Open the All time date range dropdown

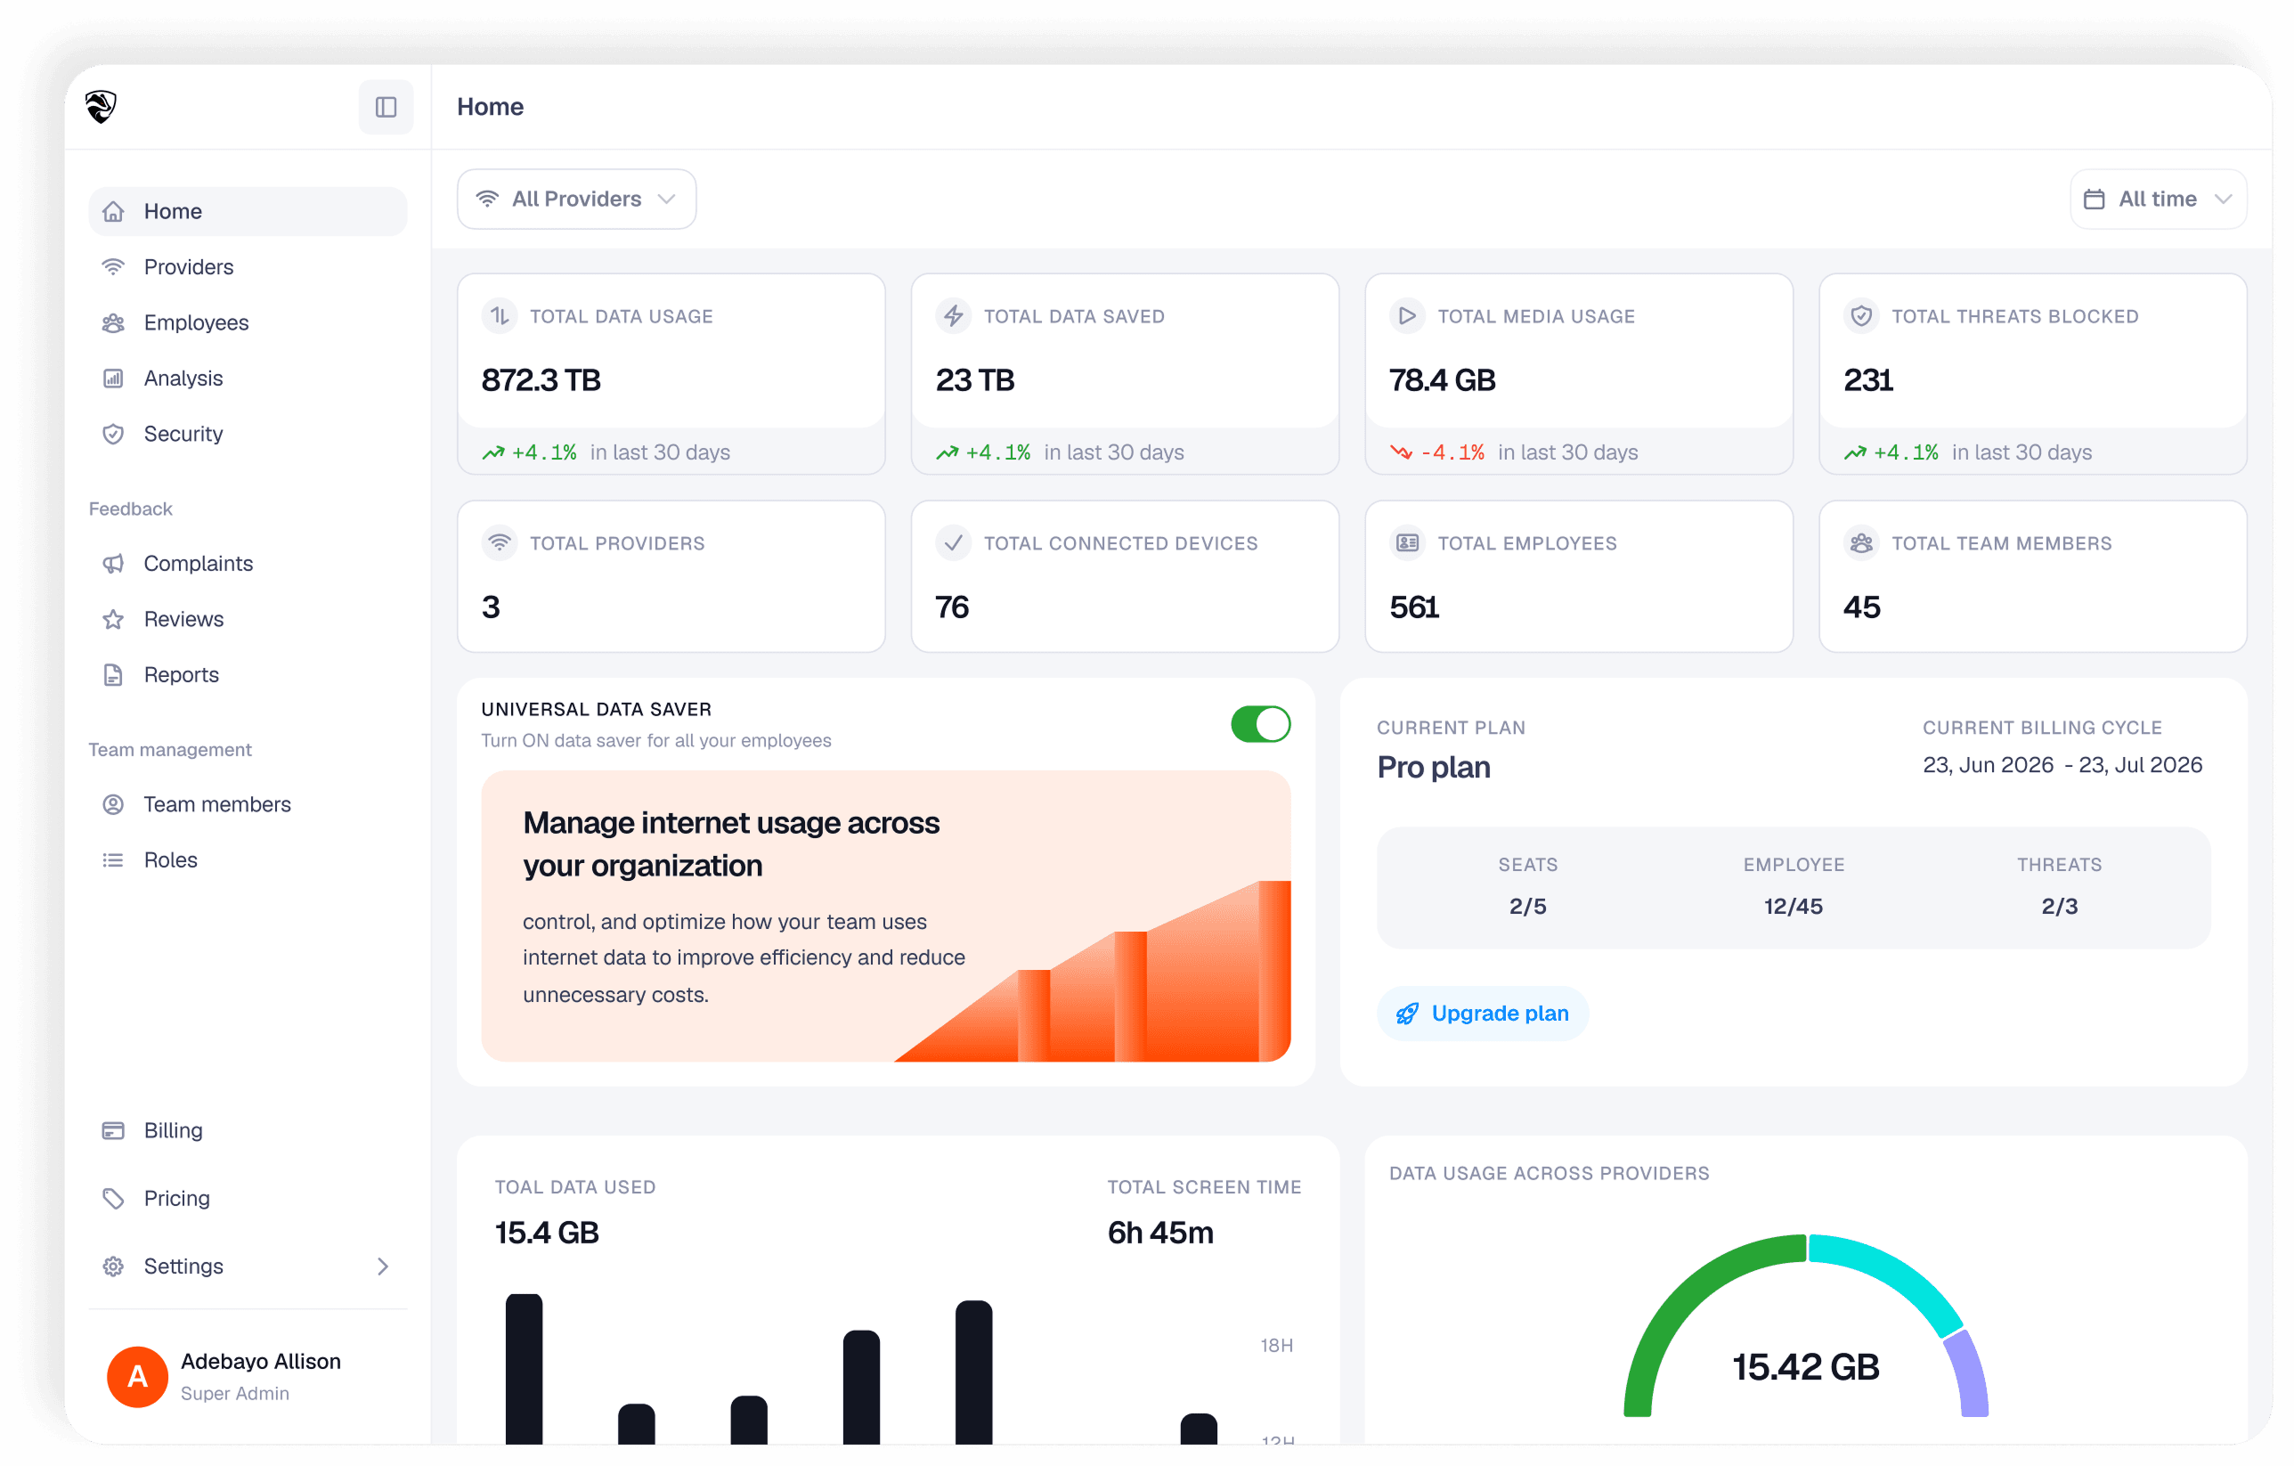click(x=2158, y=200)
